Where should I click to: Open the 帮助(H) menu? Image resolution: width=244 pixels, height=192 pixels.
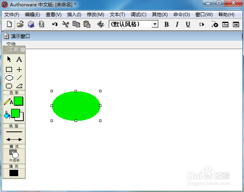coord(226,15)
